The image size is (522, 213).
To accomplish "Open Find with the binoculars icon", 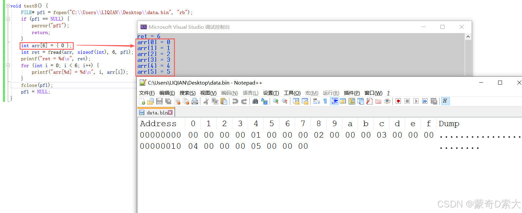I will tap(255, 101).
